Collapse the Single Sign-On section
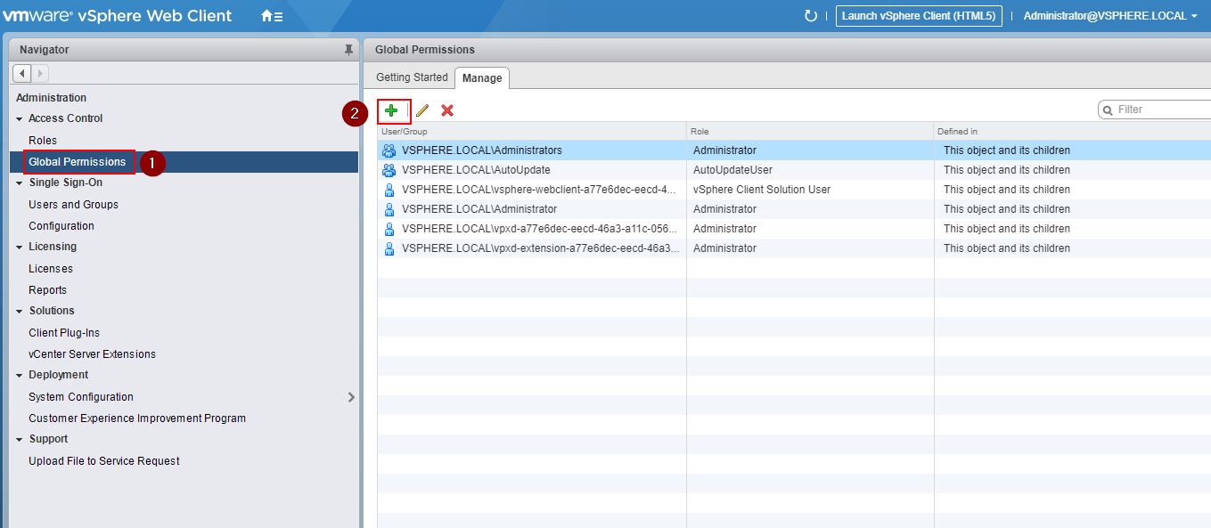This screenshot has width=1211, height=528. point(20,183)
